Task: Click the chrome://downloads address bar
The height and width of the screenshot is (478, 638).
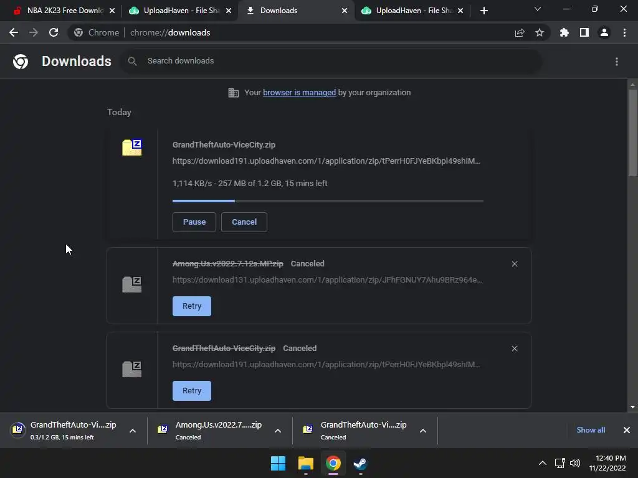Action: point(309,32)
